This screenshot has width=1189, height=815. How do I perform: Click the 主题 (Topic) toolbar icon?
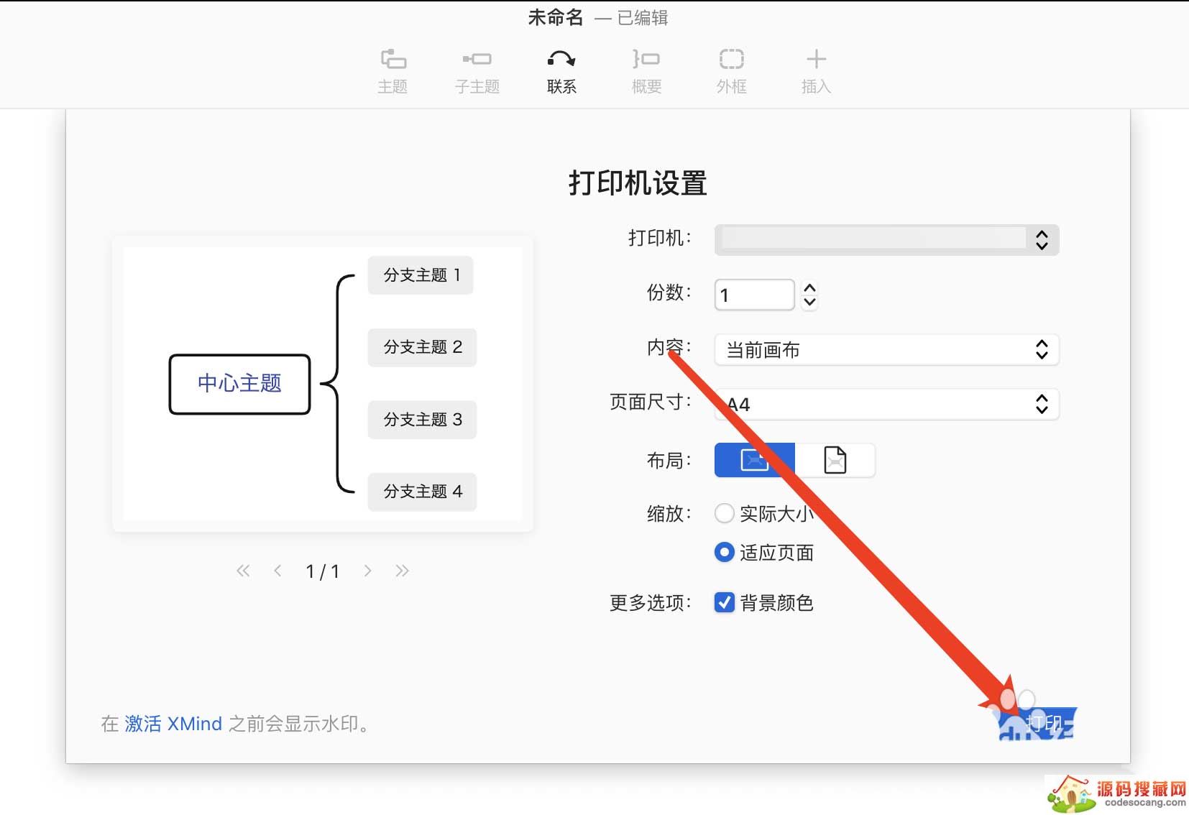[x=392, y=60]
